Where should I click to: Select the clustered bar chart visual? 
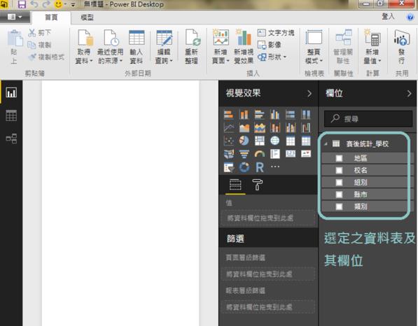point(259,115)
